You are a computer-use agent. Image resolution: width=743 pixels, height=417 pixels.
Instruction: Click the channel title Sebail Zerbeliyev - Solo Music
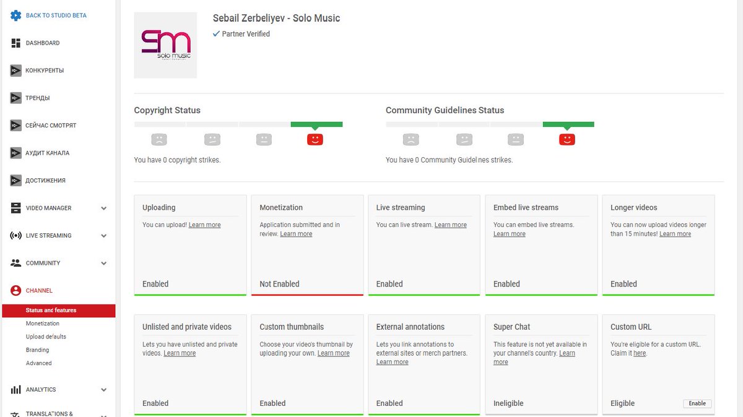point(276,18)
